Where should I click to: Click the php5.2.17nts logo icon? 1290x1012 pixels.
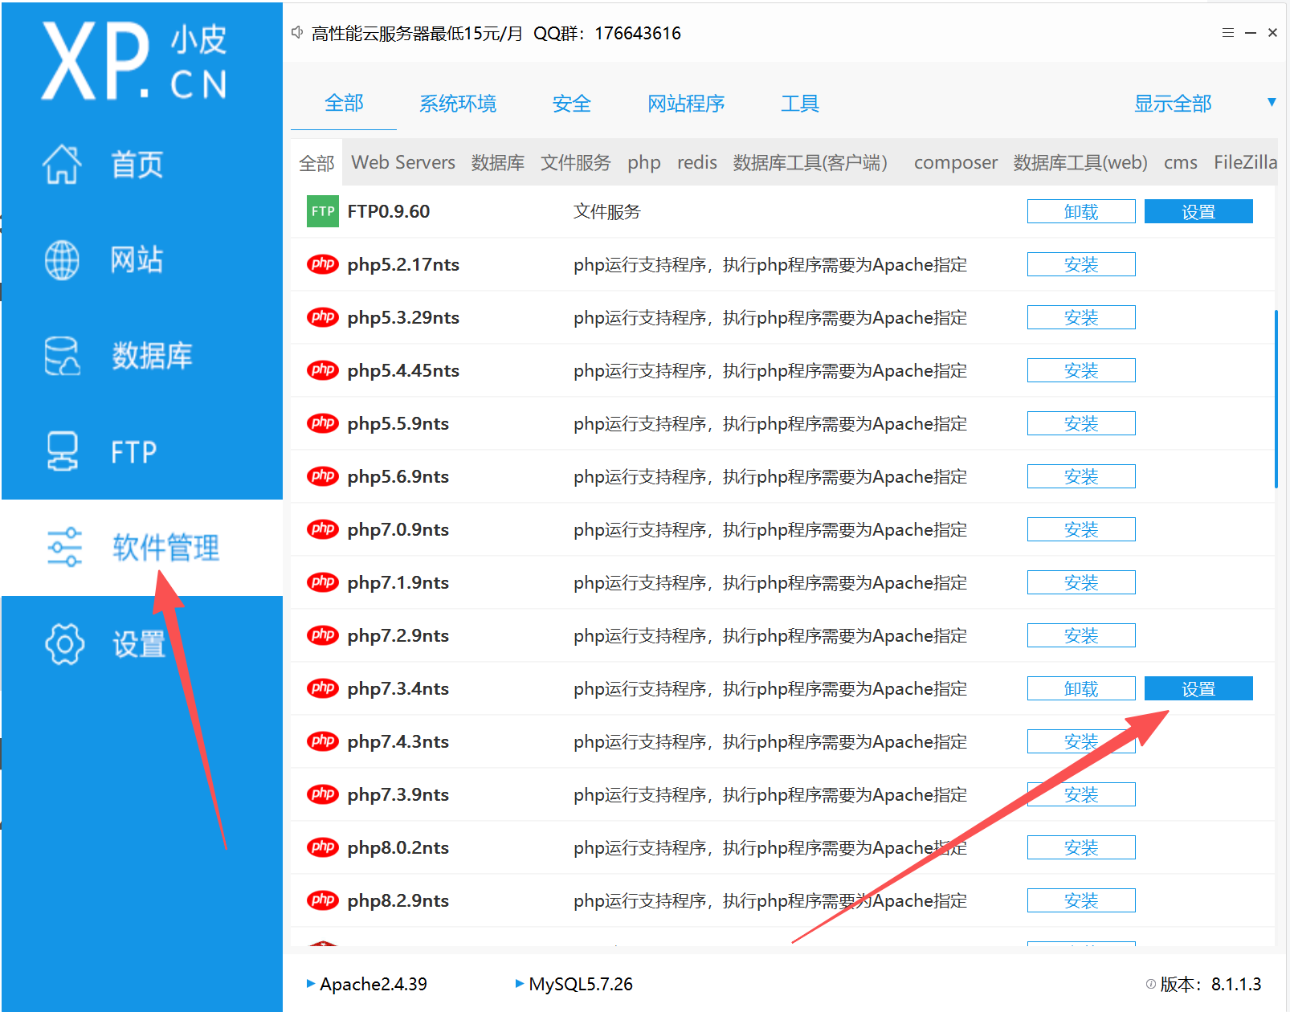coord(323,264)
